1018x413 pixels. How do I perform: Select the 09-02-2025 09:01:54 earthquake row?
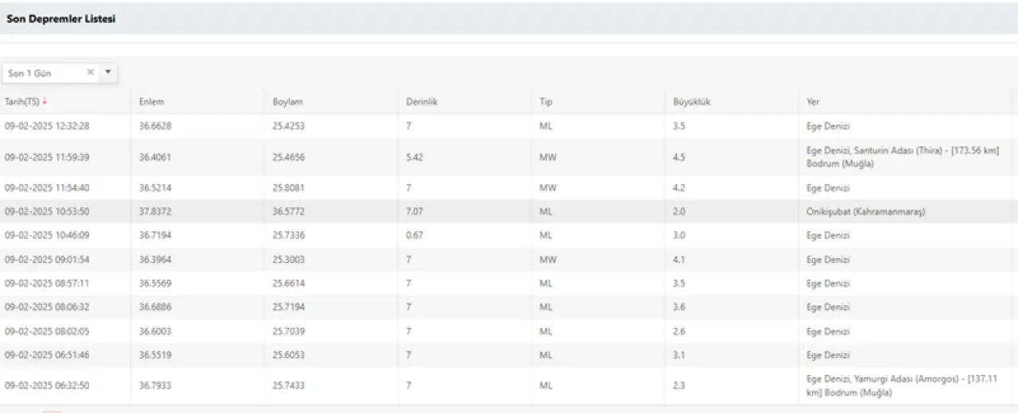tap(509, 260)
